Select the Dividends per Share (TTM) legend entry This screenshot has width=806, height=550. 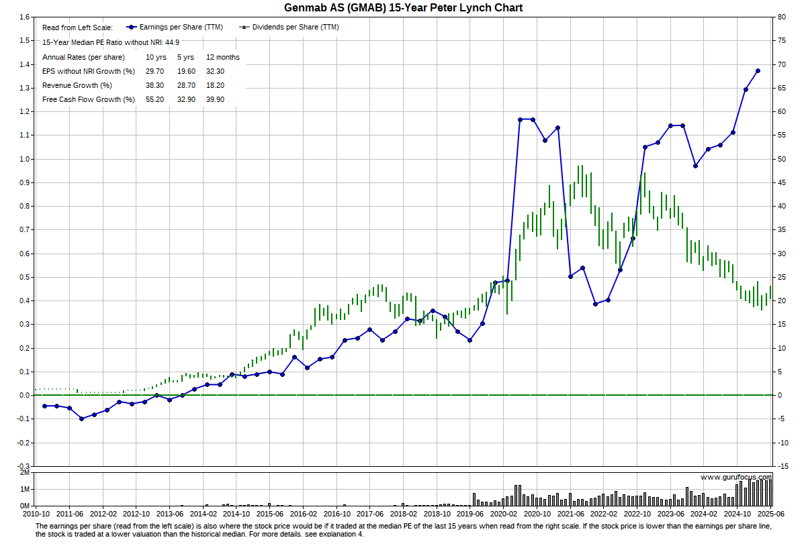coord(289,27)
